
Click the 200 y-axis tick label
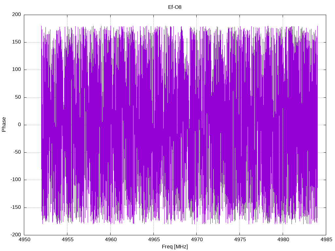click(x=17, y=14)
